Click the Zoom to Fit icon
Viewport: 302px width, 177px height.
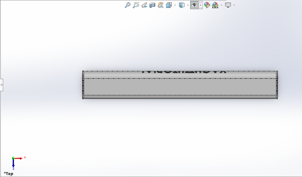[128, 5]
